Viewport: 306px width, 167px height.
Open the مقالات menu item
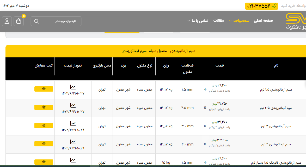218,21
